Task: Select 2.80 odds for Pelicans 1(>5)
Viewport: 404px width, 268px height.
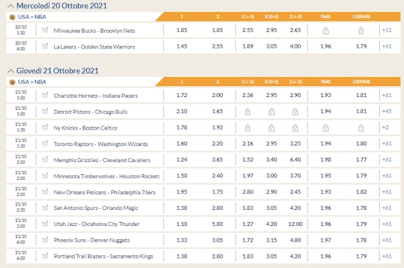Action: point(248,192)
